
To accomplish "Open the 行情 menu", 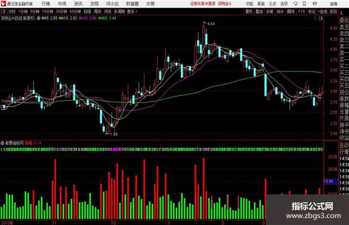I will 46,4.
